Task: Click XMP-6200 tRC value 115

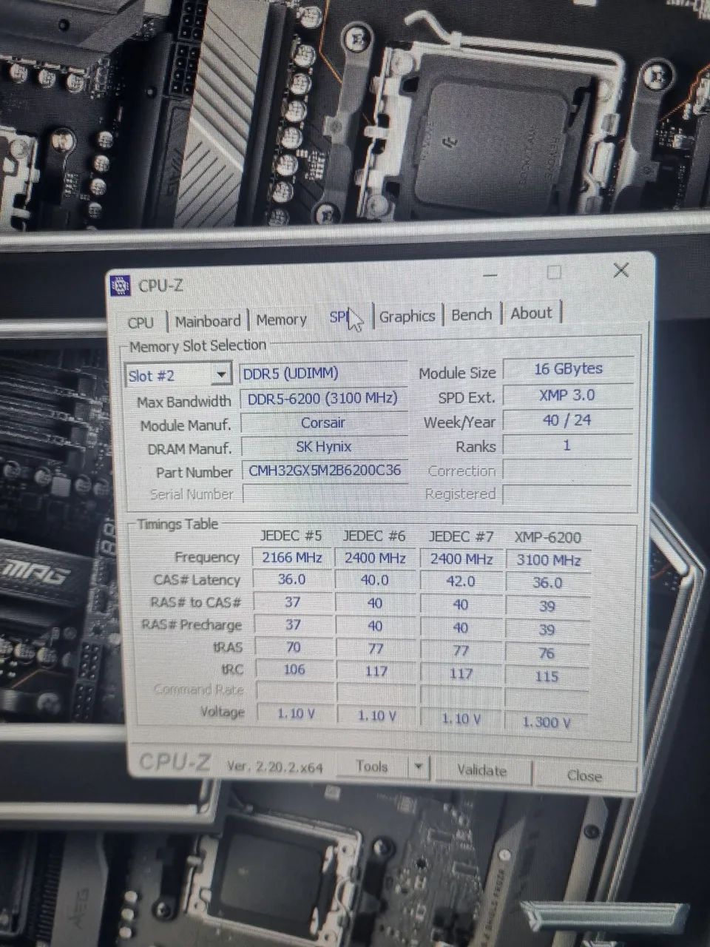Action: click(547, 676)
